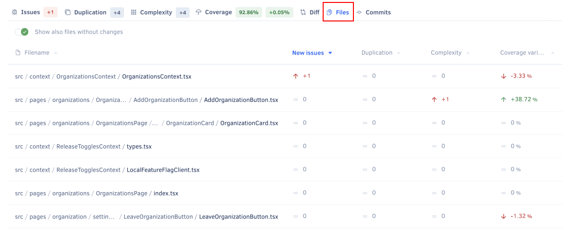Screen dimensions: 576x237
Task: Click the Duplication copy icon
Action: click(x=68, y=12)
